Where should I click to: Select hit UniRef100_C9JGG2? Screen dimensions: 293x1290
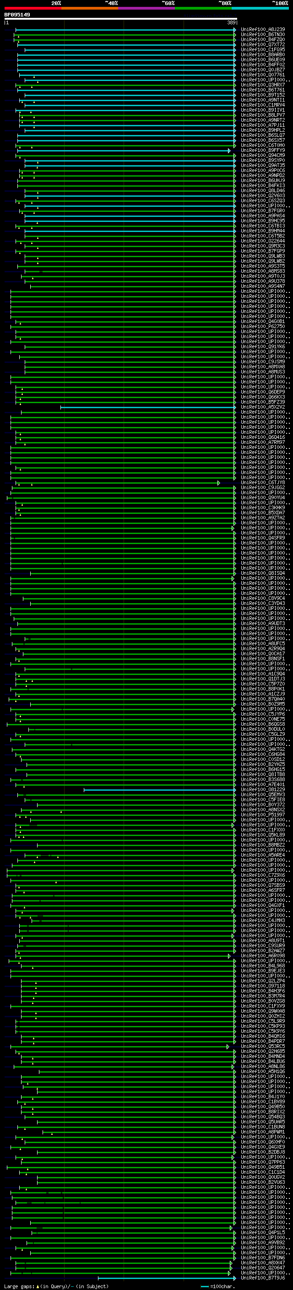(263, 488)
